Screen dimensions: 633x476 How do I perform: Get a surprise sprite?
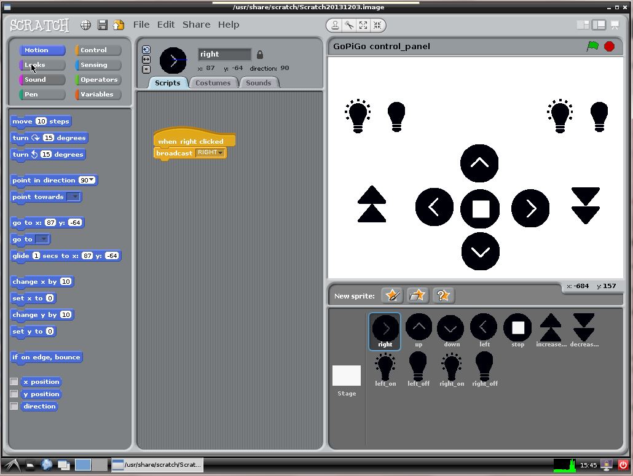pos(443,295)
